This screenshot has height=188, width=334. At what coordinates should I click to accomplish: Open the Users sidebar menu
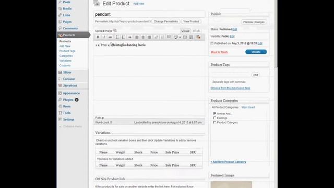pyautogui.click(x=66, y=107)
